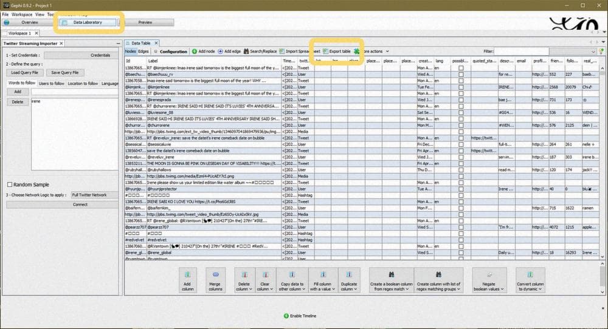The image size is (608, 329).
Task: Select the Nodes table tab
Action: point(131,51)
